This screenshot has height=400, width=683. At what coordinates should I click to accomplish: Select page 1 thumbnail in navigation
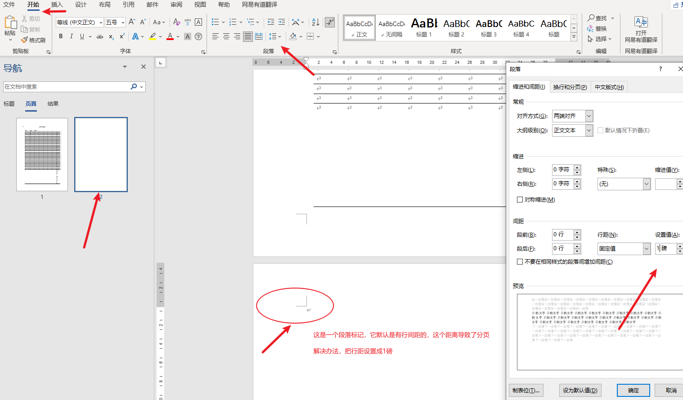click(42, 154)
